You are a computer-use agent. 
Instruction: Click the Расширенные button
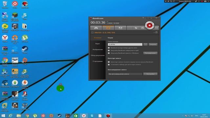click(150, 53)
